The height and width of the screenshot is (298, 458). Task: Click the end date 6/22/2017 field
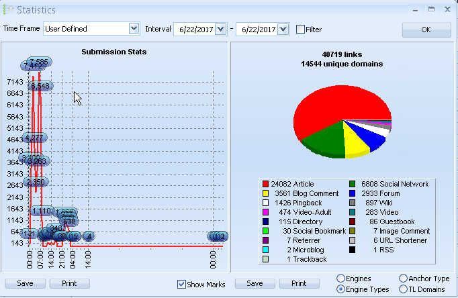258,30
